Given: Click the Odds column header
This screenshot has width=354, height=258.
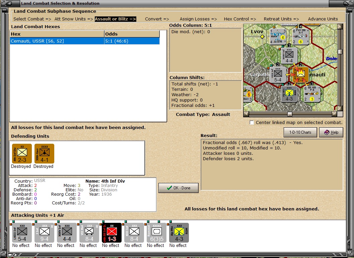Looking at the screenshot, I should pos(132,34).
